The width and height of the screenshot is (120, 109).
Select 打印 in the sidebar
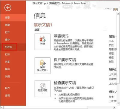pos(7,54)
